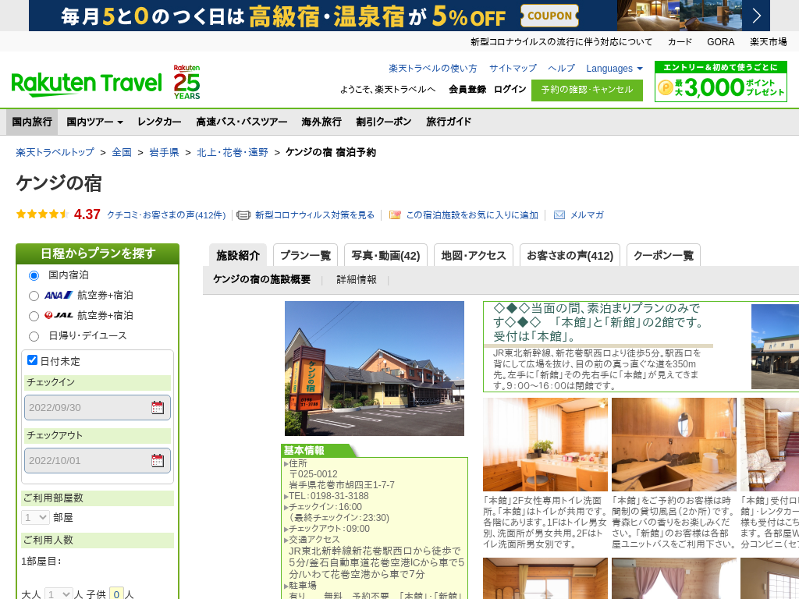Expand the 国内ツアー menu
Screen dimensions: 799x599
click(94, 122)
